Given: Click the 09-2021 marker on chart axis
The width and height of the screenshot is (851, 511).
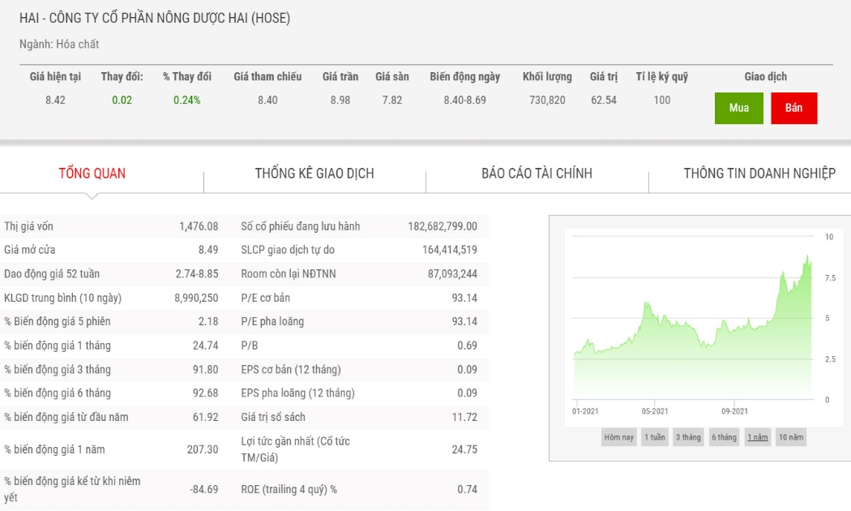Looking at the screenshot, I should coord(734,411).
